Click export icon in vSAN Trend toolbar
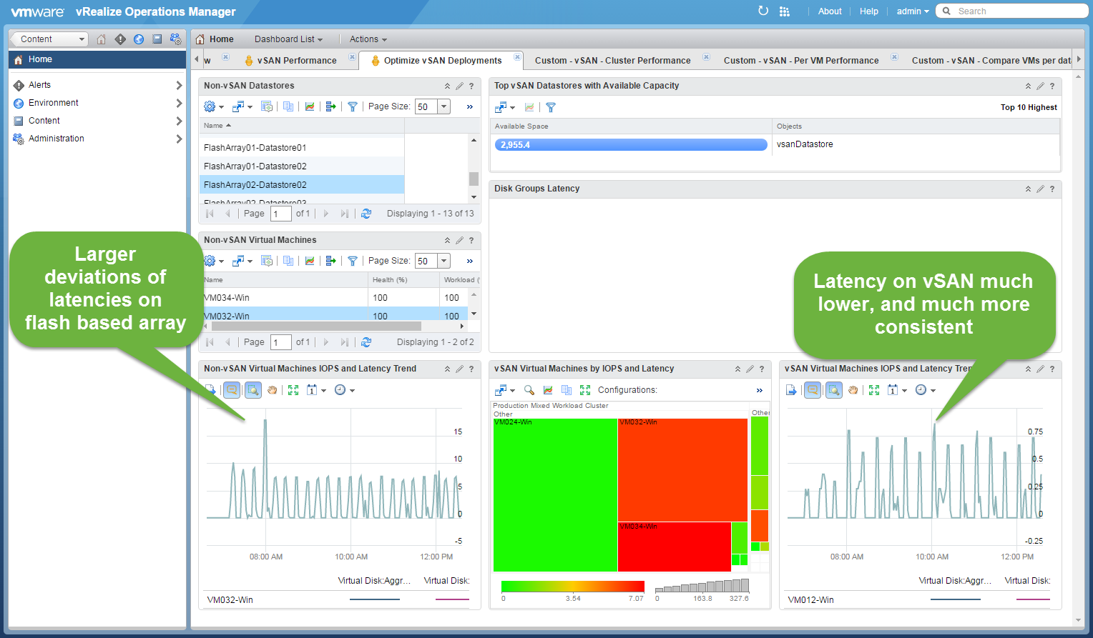 [791, 390]
